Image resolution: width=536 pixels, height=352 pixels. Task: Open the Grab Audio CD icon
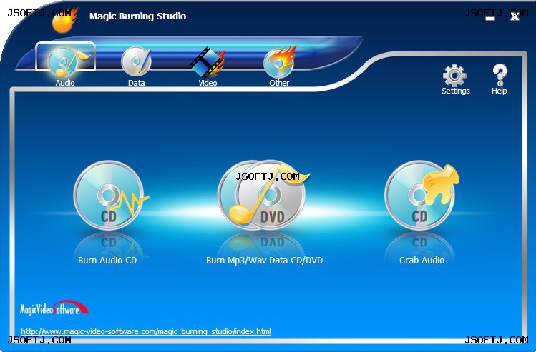point(422,195)
